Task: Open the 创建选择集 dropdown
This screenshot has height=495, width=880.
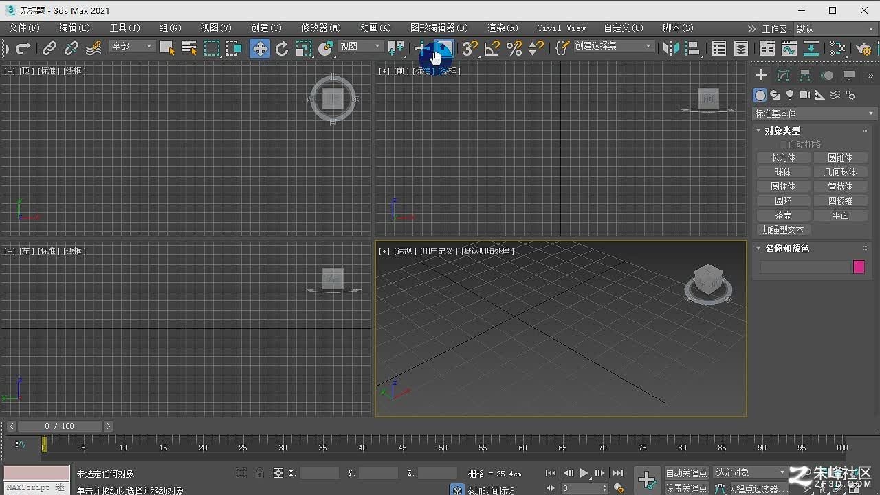Action: click(x=613, y=46)
